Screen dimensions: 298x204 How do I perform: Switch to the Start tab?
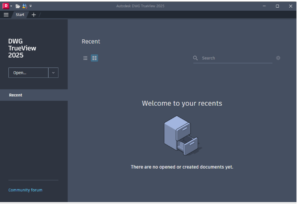pos(20,14)
